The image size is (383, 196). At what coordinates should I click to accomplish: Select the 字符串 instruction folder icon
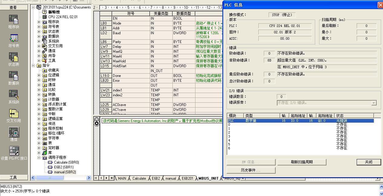pos(44,138)
